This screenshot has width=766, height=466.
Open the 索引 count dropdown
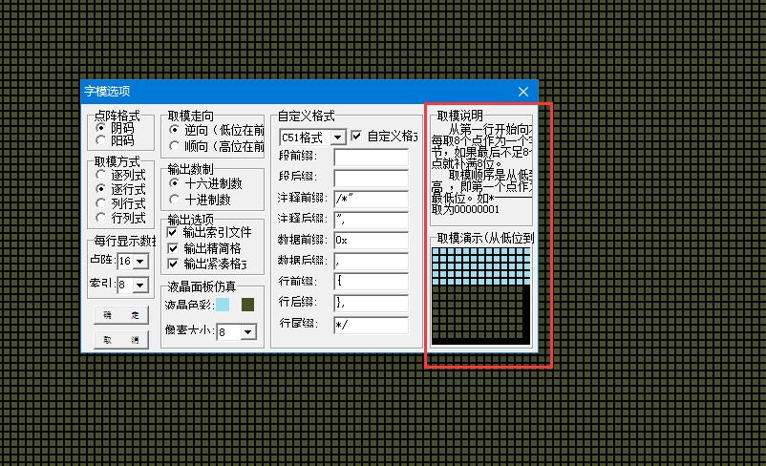[140, 285]
